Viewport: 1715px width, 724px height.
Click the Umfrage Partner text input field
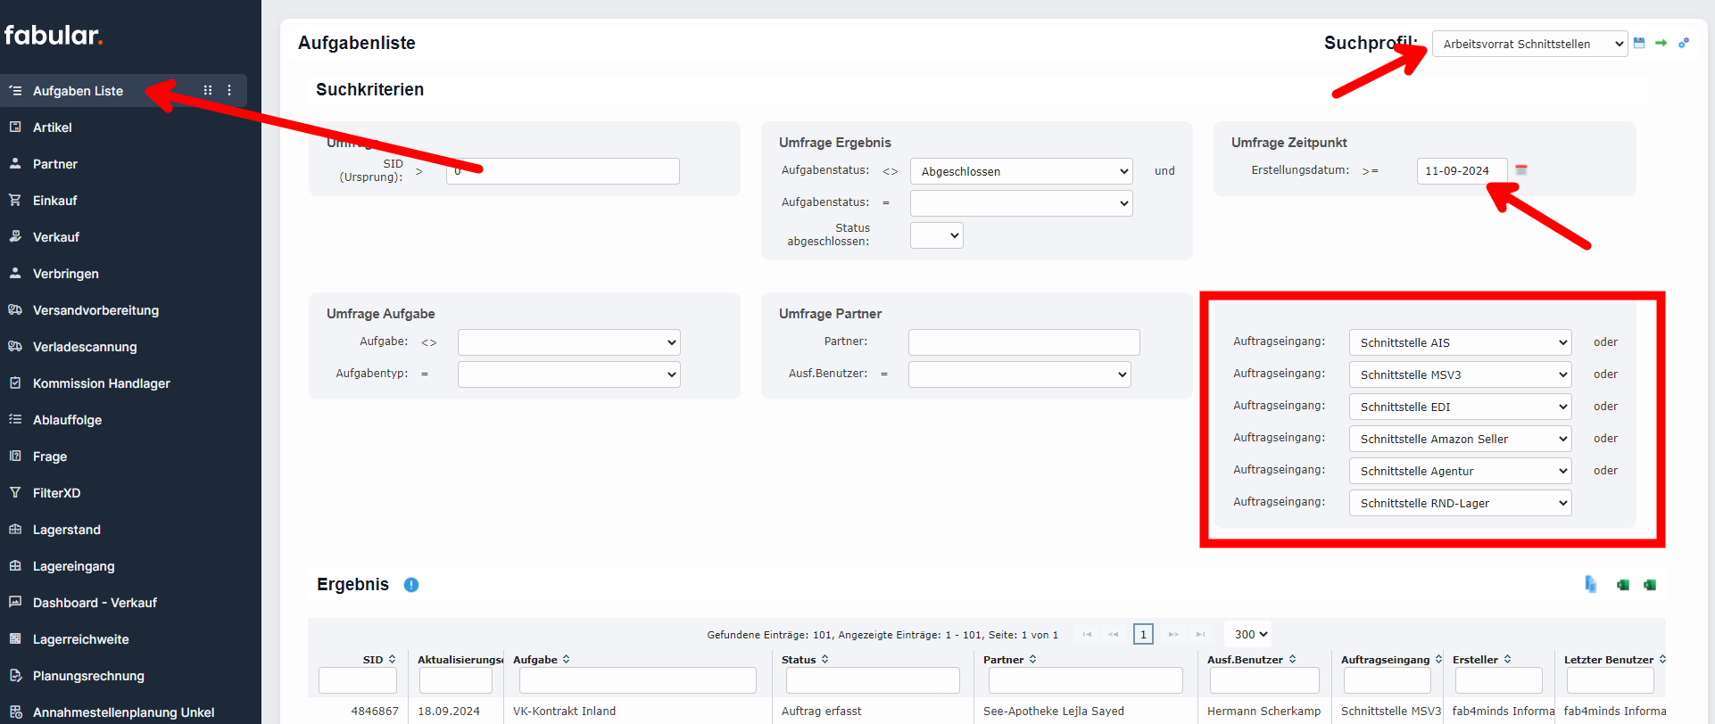(1023, 341)
